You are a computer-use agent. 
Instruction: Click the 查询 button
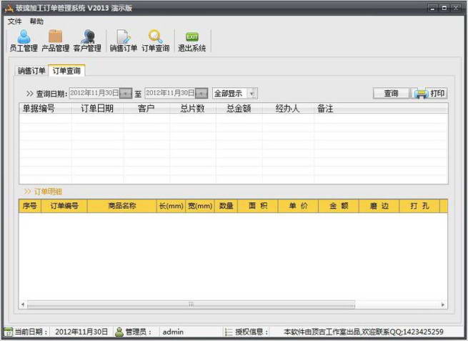(391, 94)
